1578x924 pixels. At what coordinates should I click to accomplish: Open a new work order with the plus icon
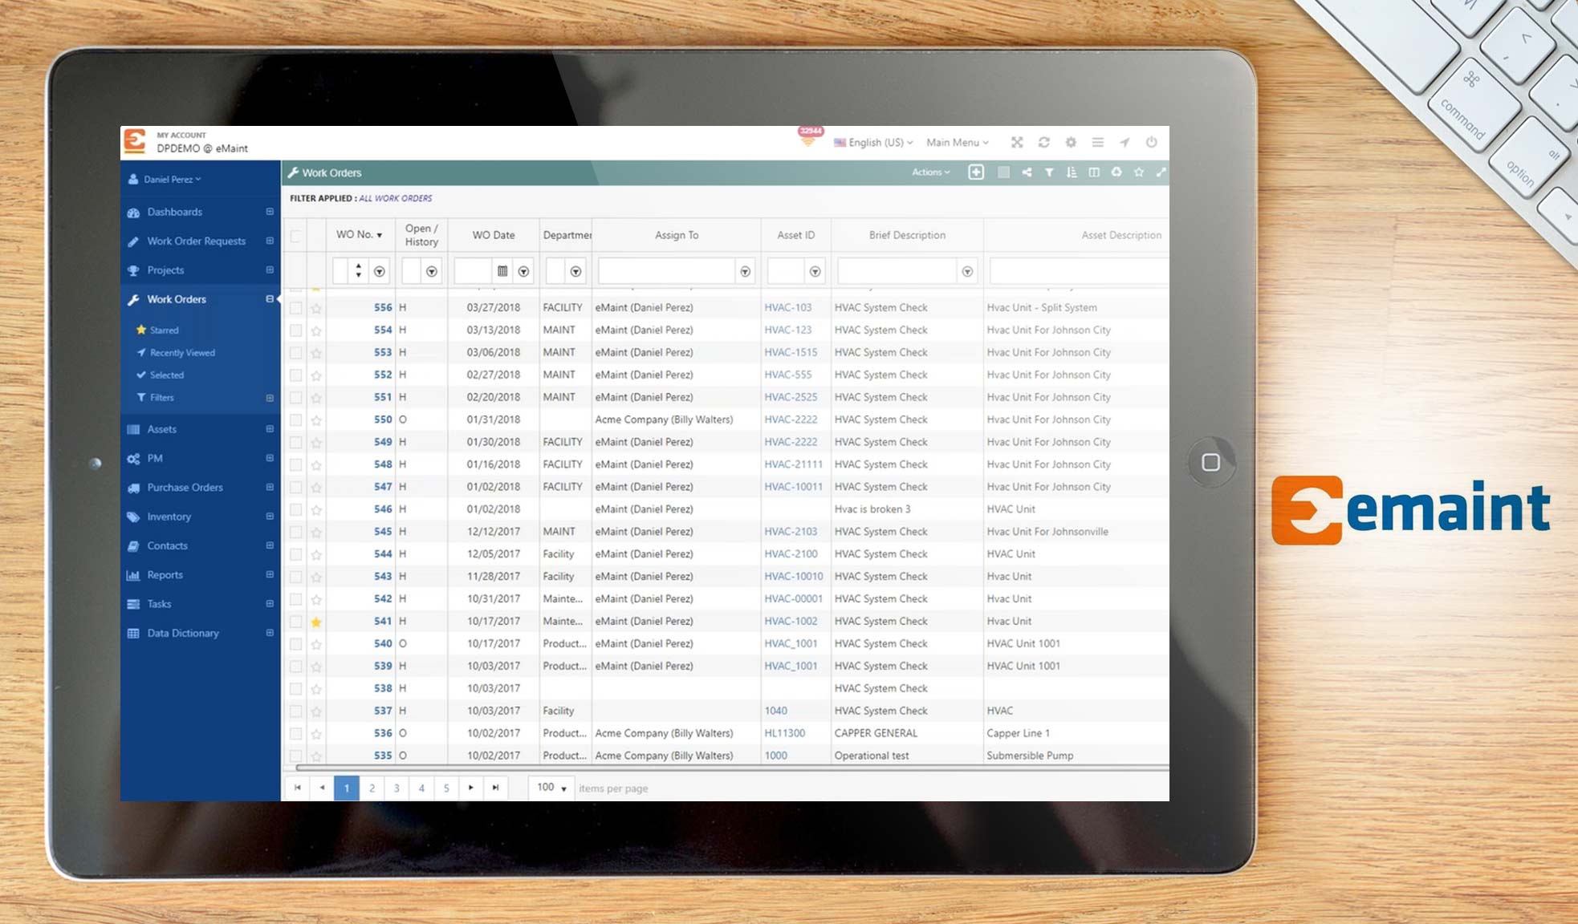tap(976, 172)
